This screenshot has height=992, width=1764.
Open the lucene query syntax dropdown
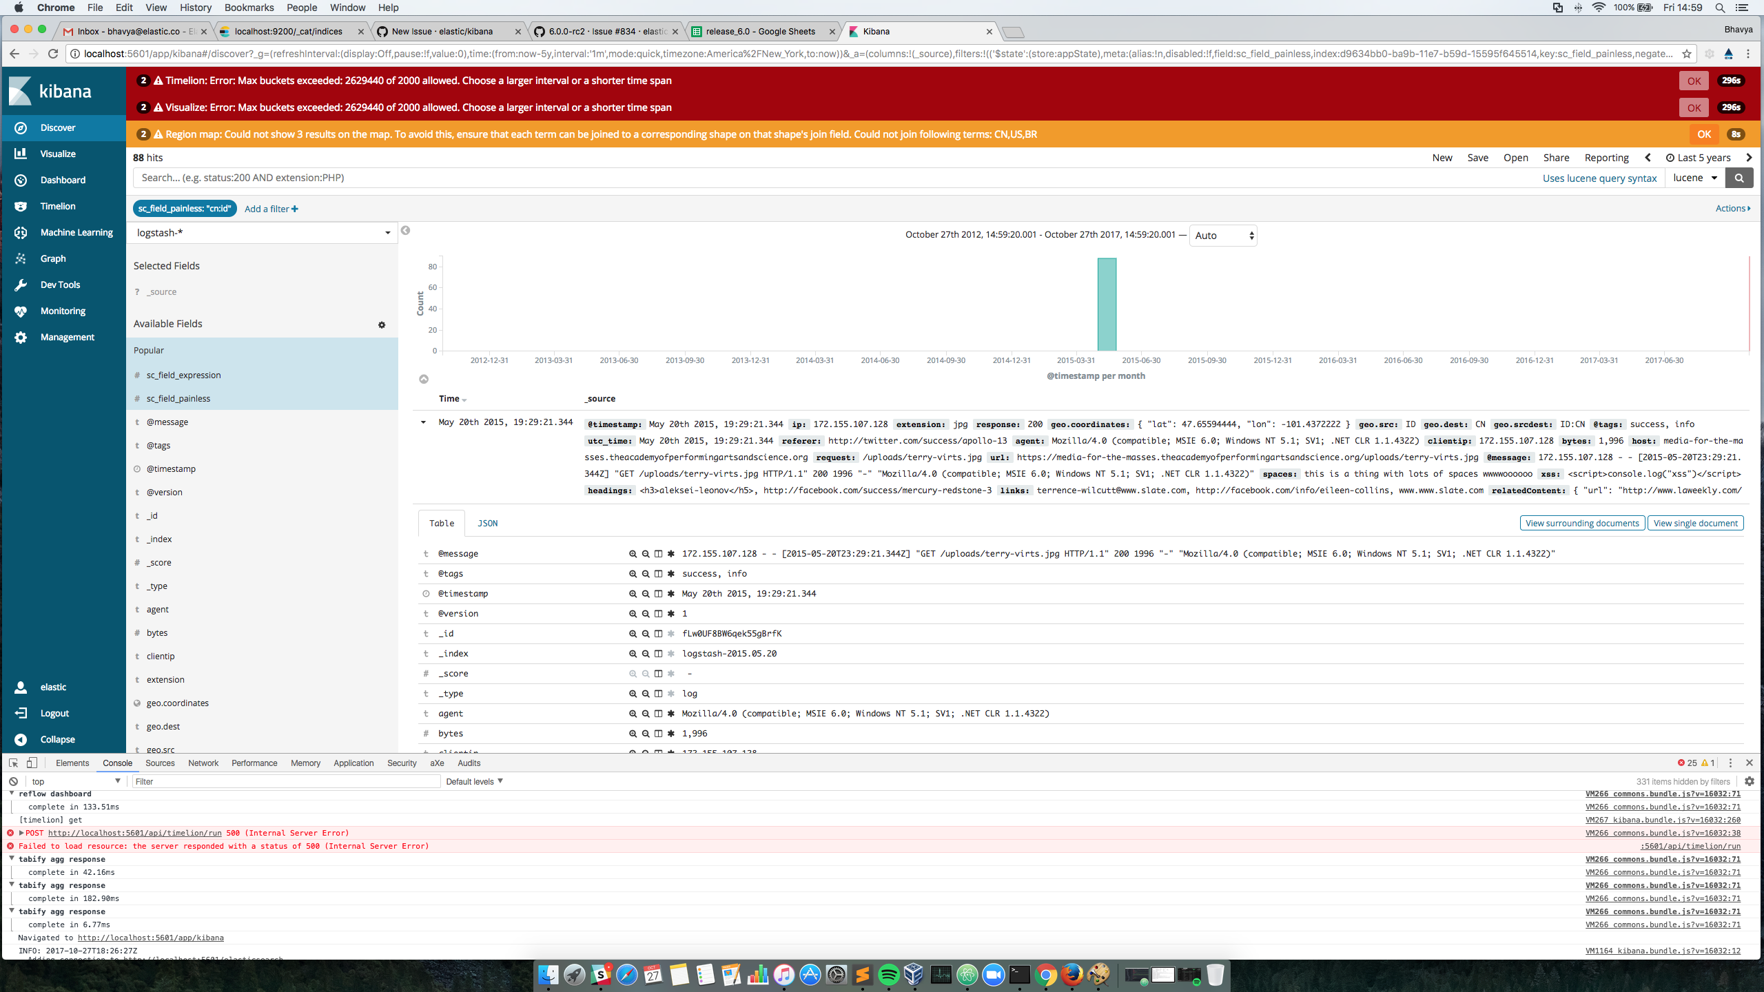click(1696, 178)
